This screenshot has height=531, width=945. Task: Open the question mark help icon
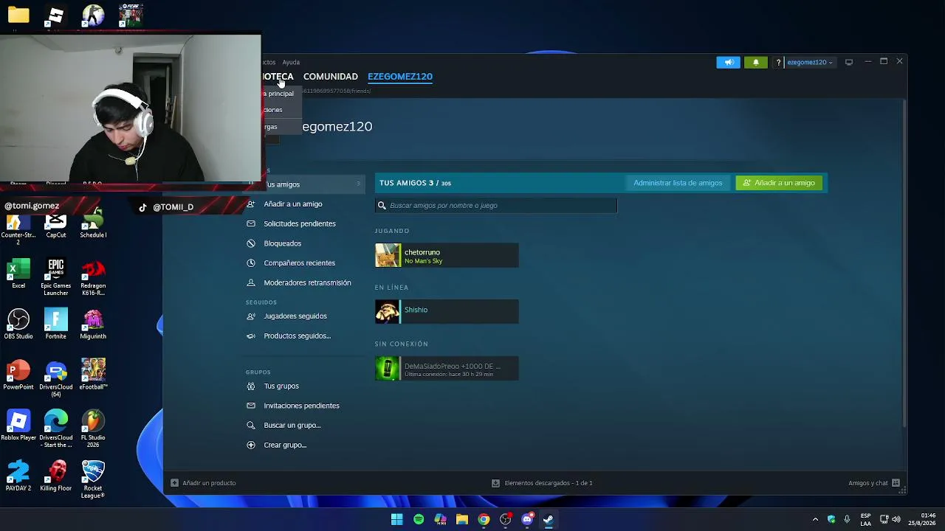click(x=778, y=63)
